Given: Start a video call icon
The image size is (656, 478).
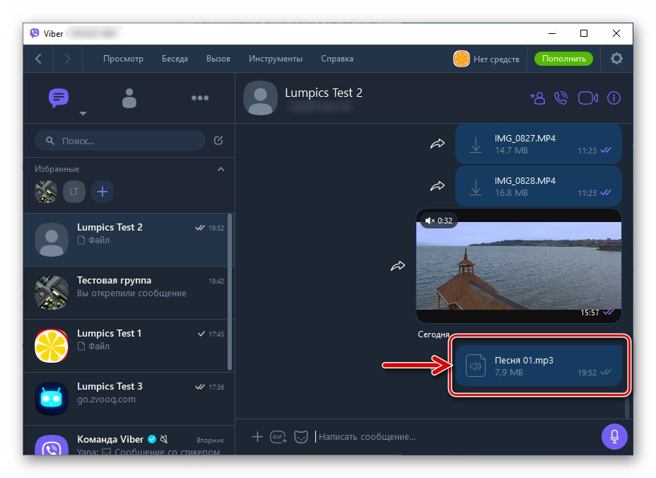Looking at the screenshot, I should click(x=588, y=98).
